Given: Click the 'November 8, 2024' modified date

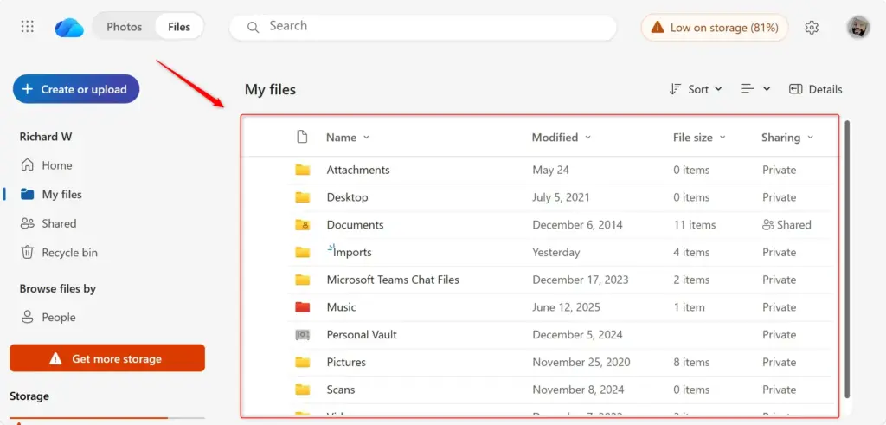Looking at the screenshot, I should click(x=578, y=390).
